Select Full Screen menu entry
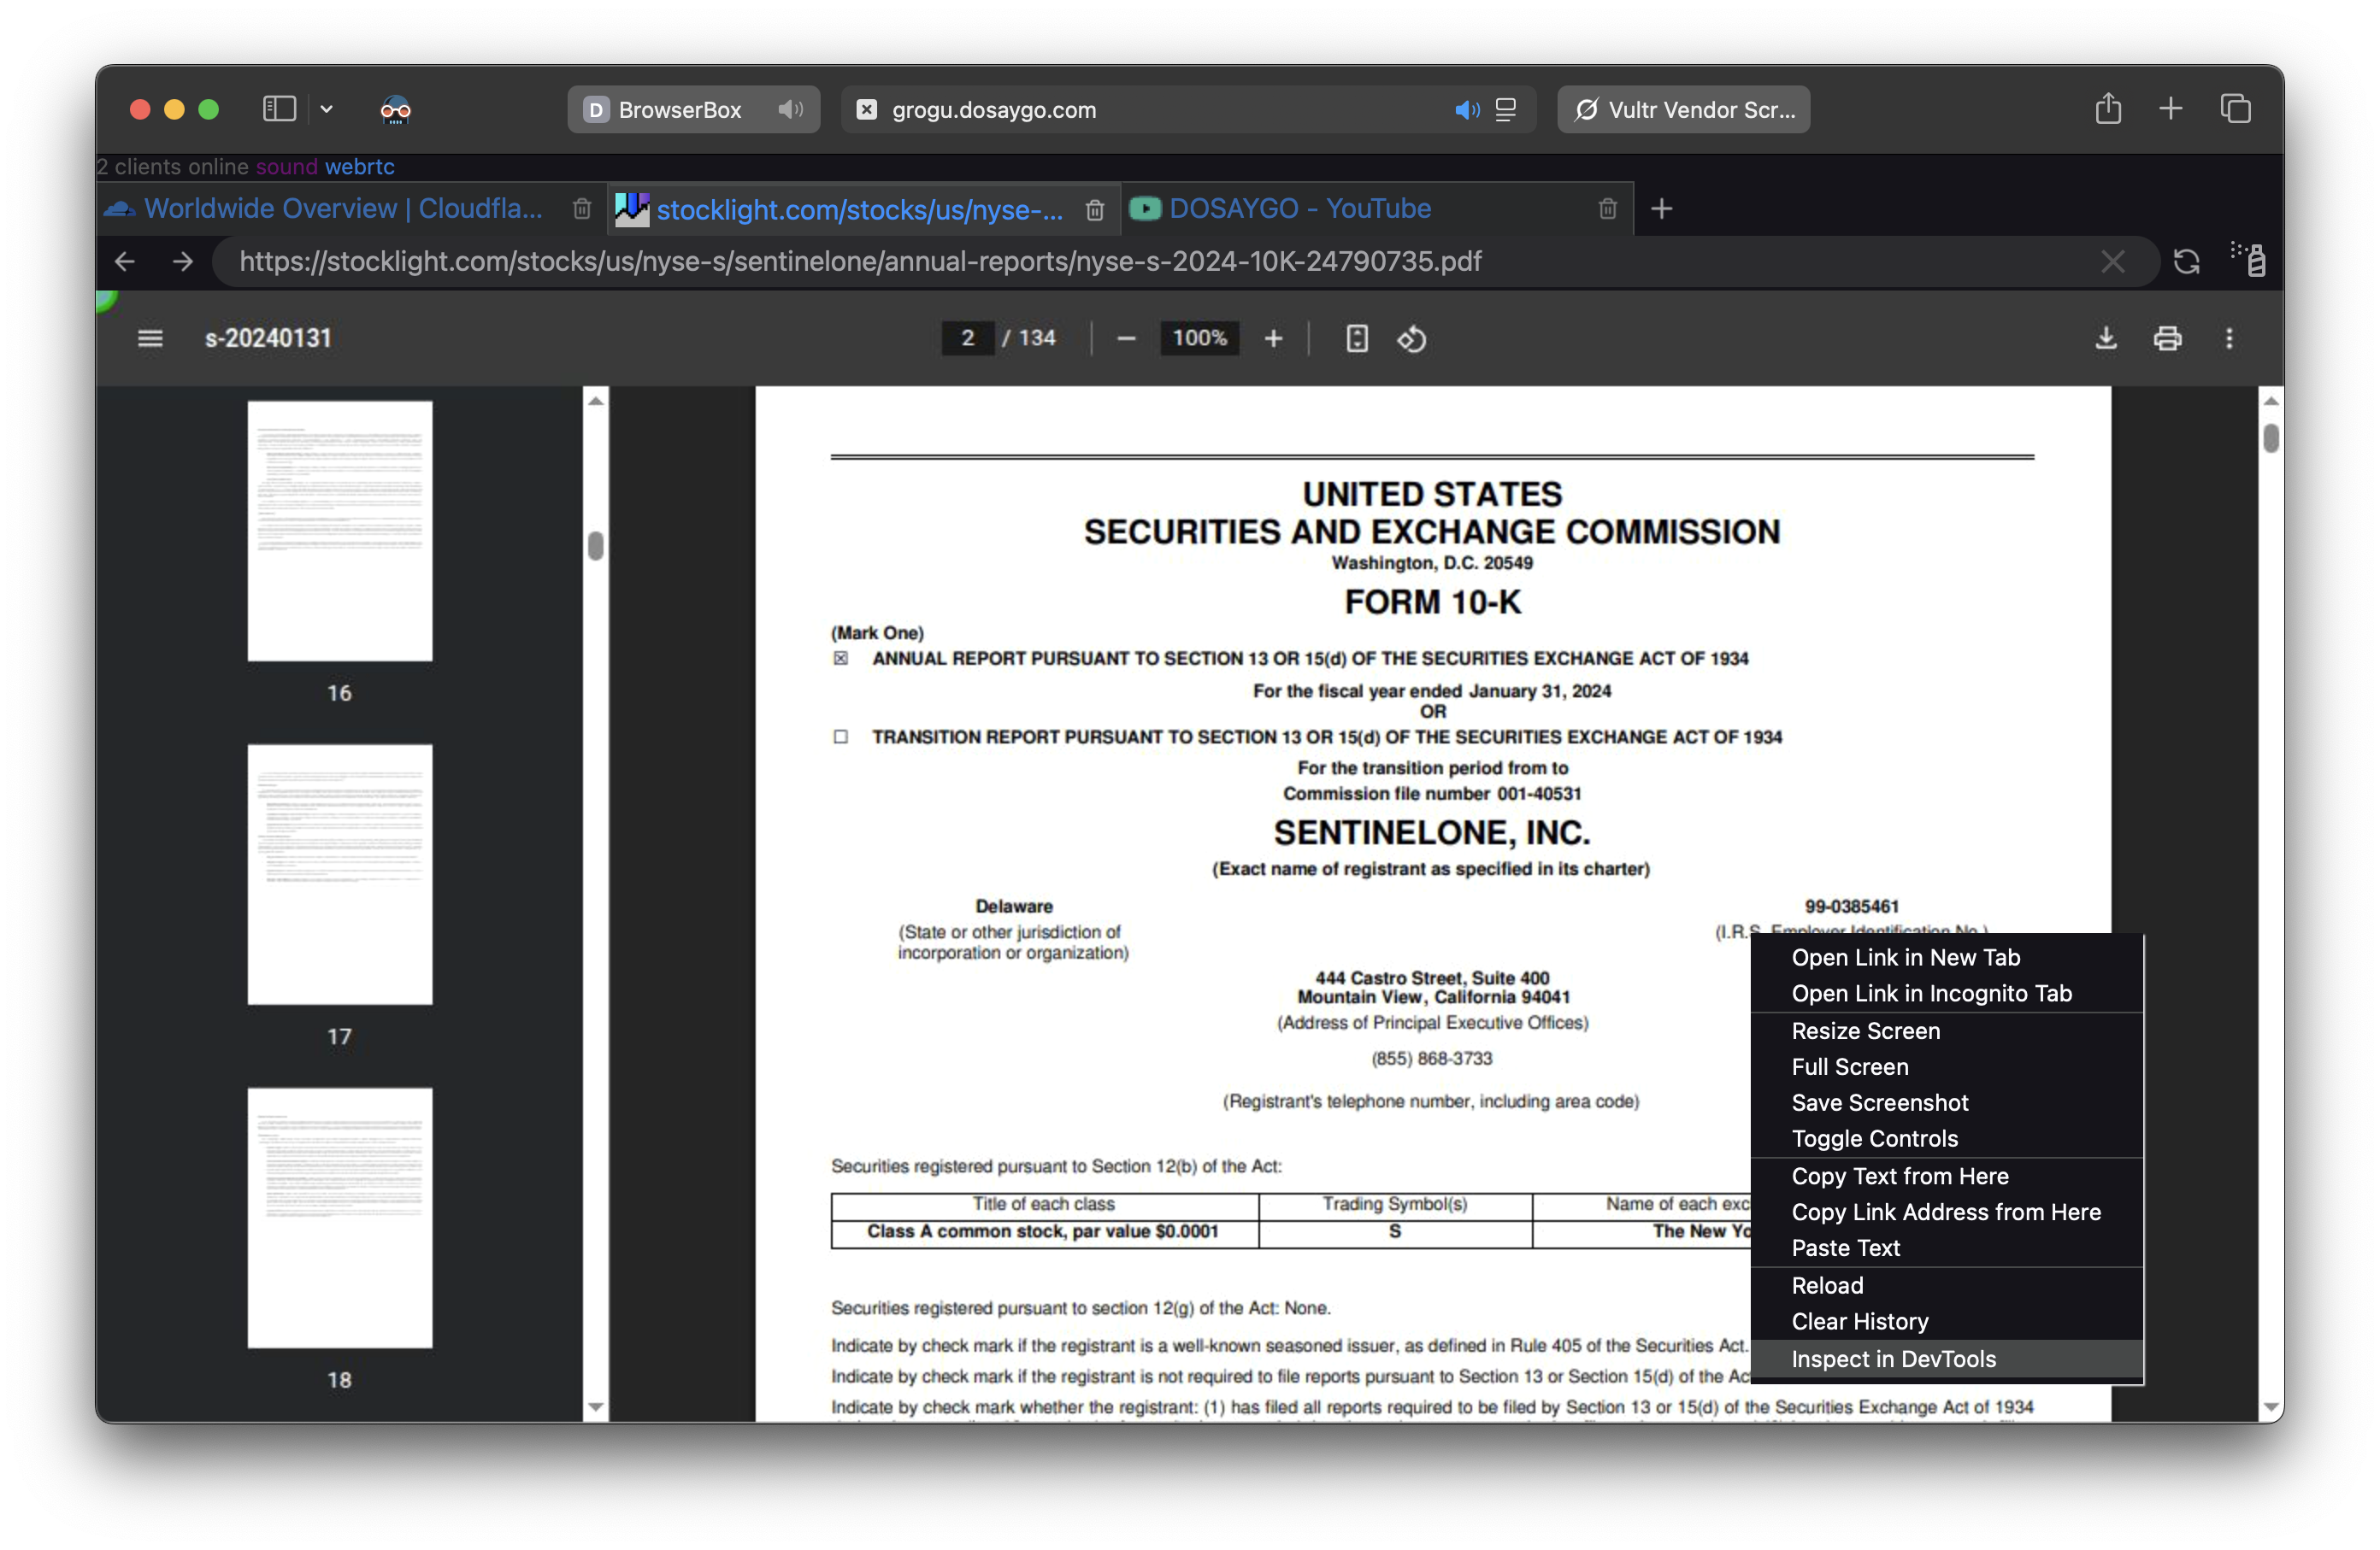 click(1947, 1066)
